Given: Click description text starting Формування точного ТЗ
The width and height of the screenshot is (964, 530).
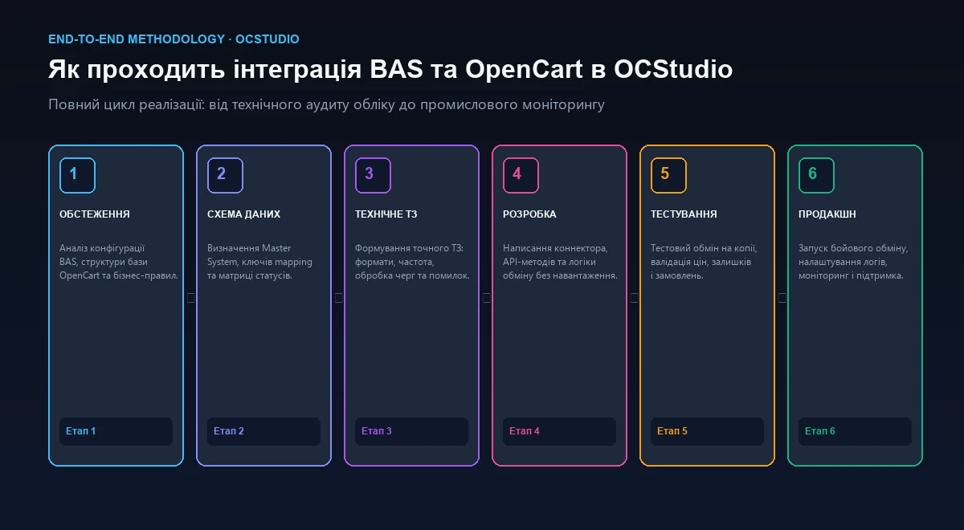Looking at the screenshot, I should [412, 262].
